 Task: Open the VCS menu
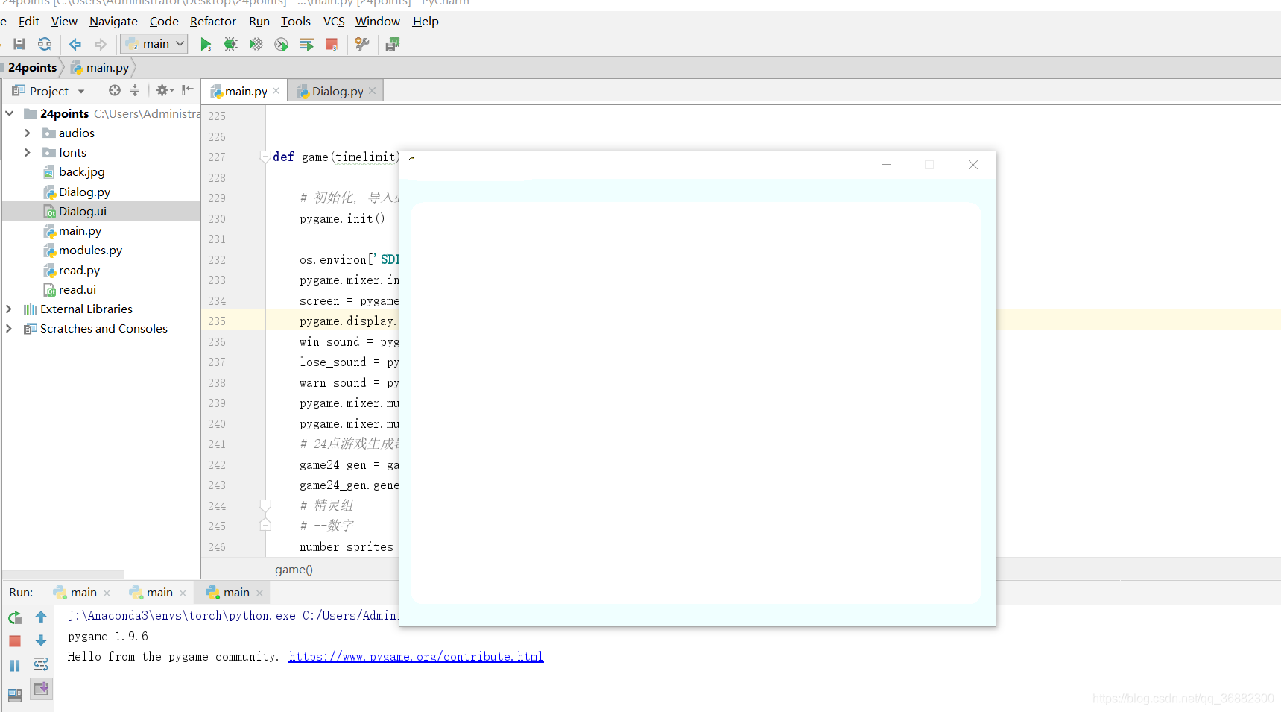[333, 21]
